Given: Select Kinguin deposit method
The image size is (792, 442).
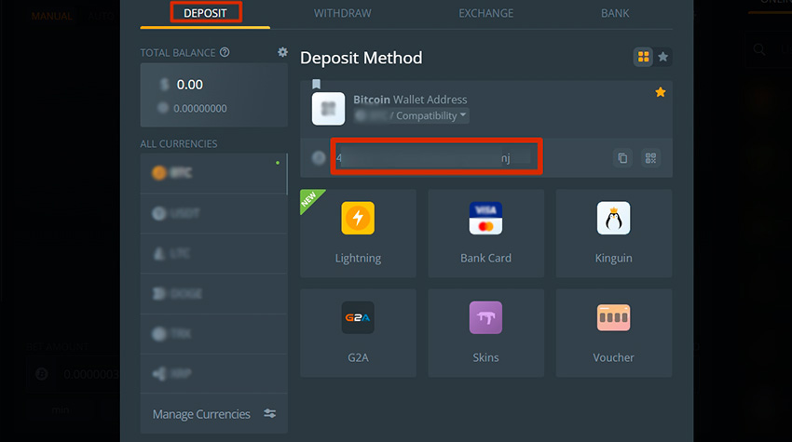Looking at the screenshot, I should click(613, 233).
